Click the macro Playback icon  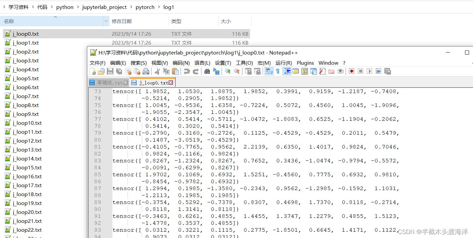point(369,71)
